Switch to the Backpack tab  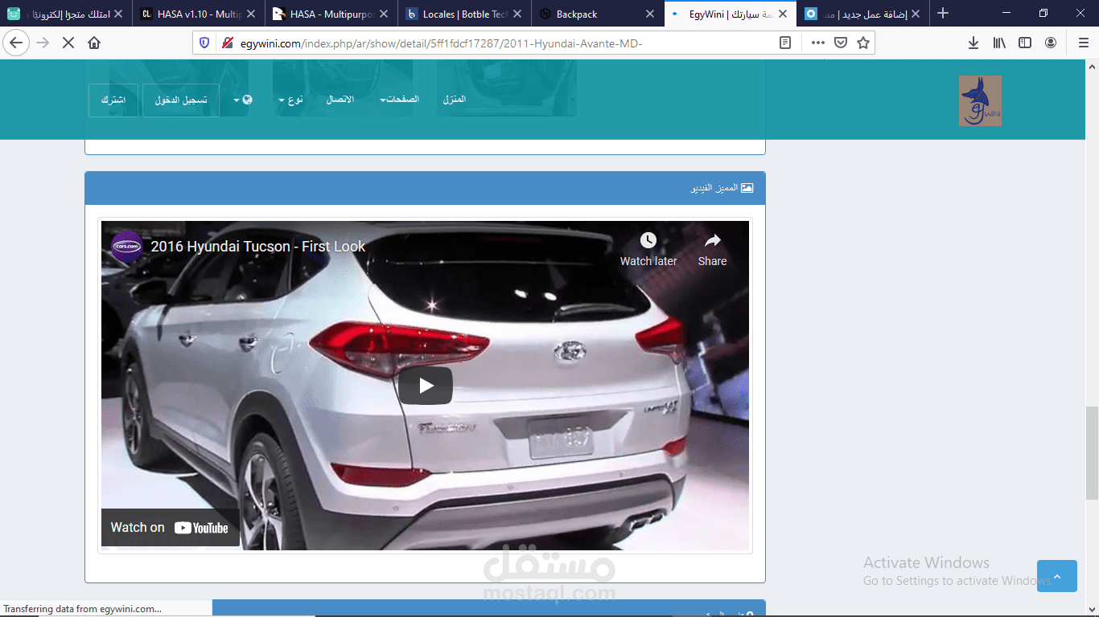click(598, 14)
